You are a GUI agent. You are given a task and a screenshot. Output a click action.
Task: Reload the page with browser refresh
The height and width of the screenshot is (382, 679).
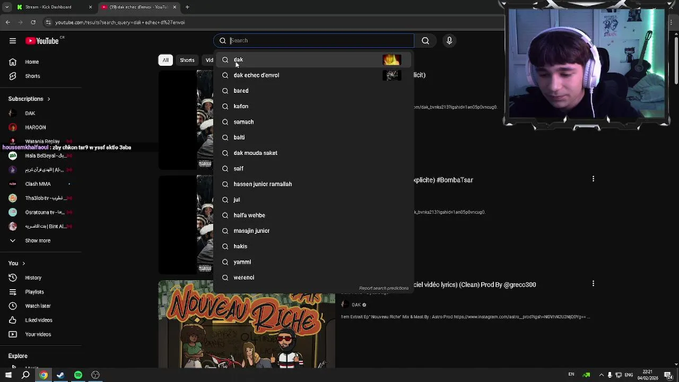(x=33, y=22)
